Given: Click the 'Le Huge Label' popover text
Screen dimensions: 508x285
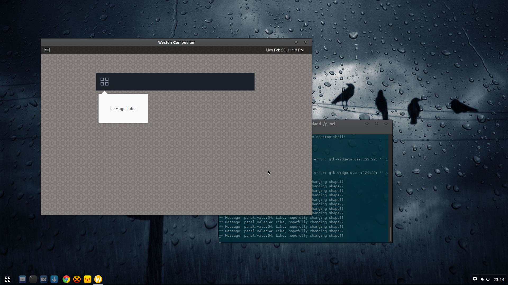Looking at the screenshot, I should click(x=123, y=109).
